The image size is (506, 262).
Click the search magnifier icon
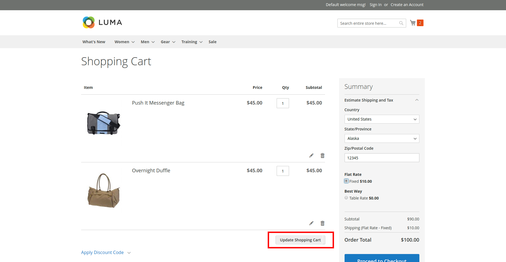pyautogui.click(x=401, y=23)
